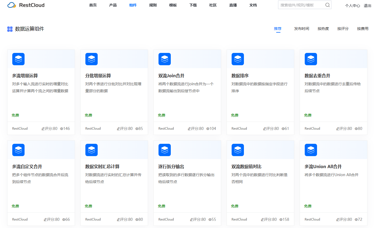Open 社区 in top navigation

coord(213,5)
